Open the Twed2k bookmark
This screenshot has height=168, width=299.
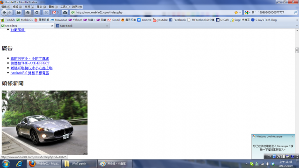tap(8, 20)
